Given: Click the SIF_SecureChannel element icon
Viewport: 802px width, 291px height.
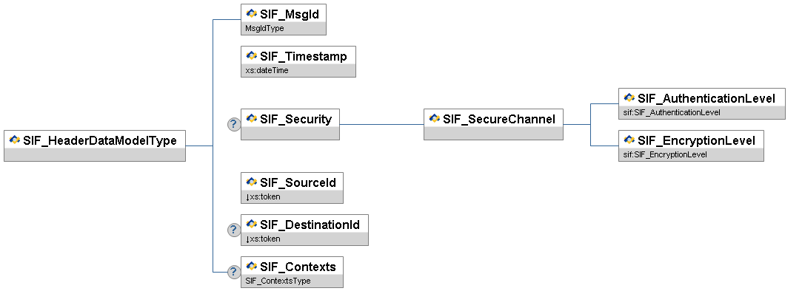Looking at the screenshot, I should pyautogui.click(x=435, y=118).
